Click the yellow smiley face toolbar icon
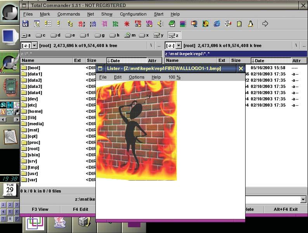 click(206, 24)
